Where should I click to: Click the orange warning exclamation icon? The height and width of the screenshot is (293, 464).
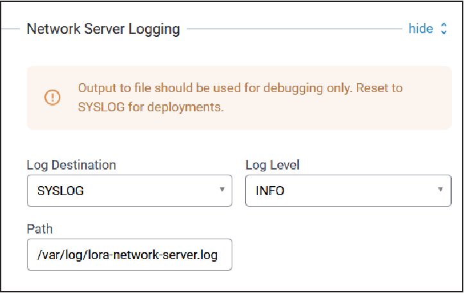click(x=52, y=97)
